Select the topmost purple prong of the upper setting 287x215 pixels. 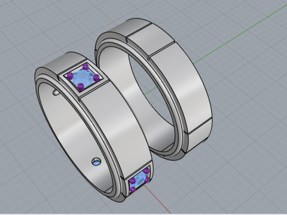[x=86, y=66]
